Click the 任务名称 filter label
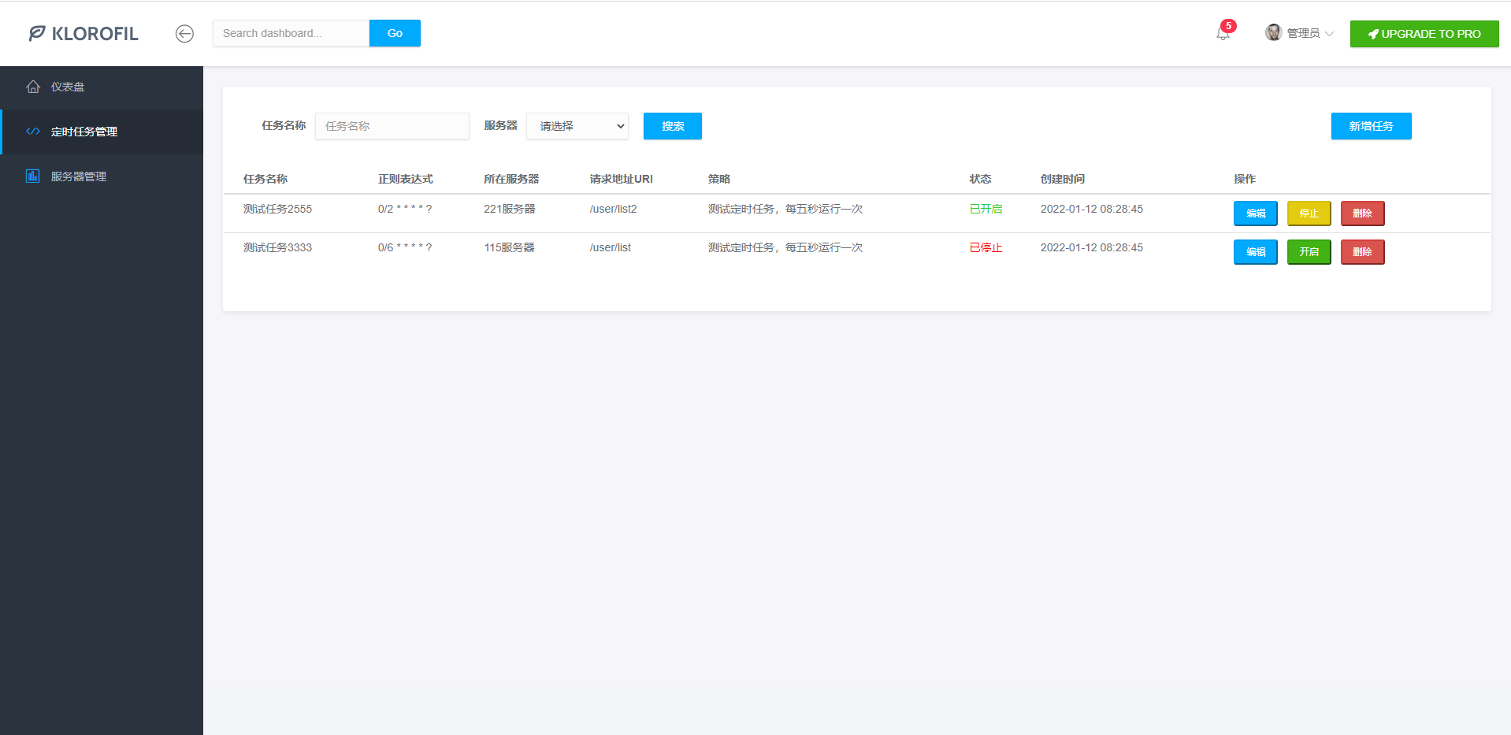Viewport: 1511px width, 735px height. click(284, 125)
